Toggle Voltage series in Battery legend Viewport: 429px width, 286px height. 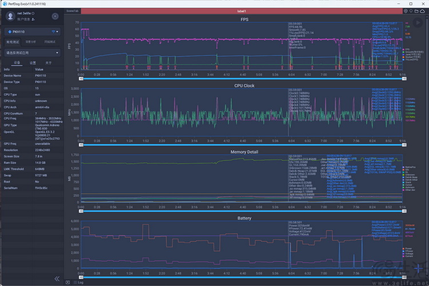point(408,254)
